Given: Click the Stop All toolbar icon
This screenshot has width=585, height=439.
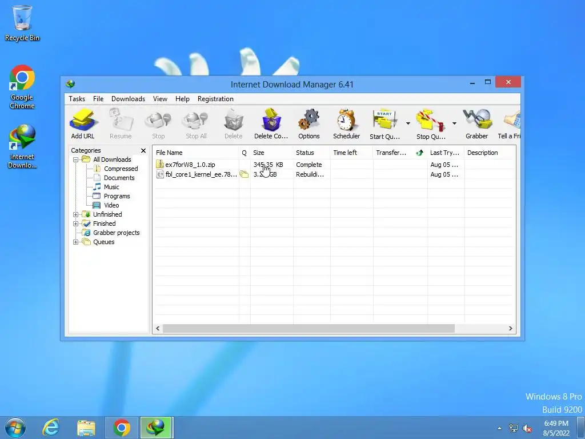Looking at the screenshot, I should pos(196,124).
